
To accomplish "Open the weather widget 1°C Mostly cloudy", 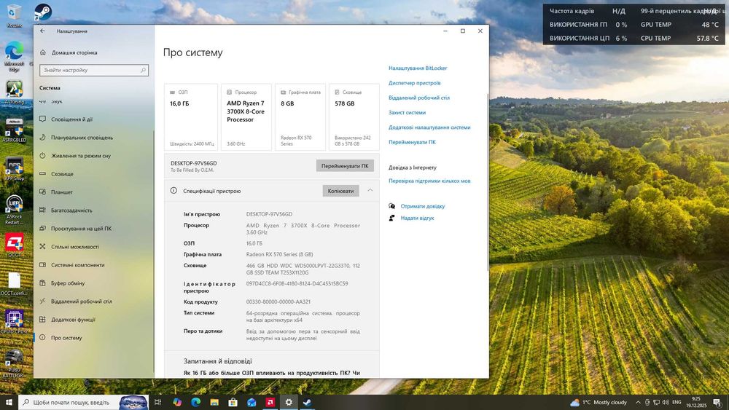I will coord(599,402).
